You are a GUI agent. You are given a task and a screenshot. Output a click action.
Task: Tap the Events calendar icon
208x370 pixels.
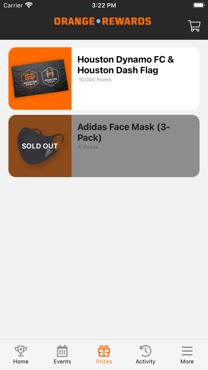[x=62, y=351]
